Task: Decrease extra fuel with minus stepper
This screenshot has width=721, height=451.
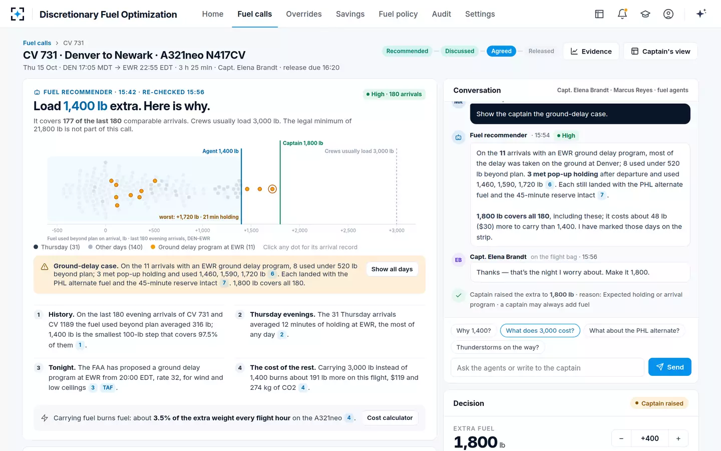Action: 621,438
